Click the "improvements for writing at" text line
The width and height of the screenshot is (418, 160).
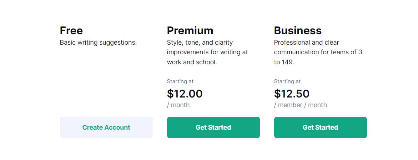pos(207,52)
